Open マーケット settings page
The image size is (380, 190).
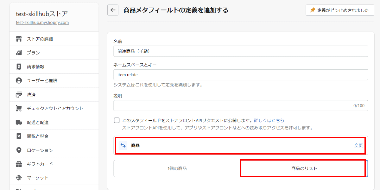[x=54, y=178]
